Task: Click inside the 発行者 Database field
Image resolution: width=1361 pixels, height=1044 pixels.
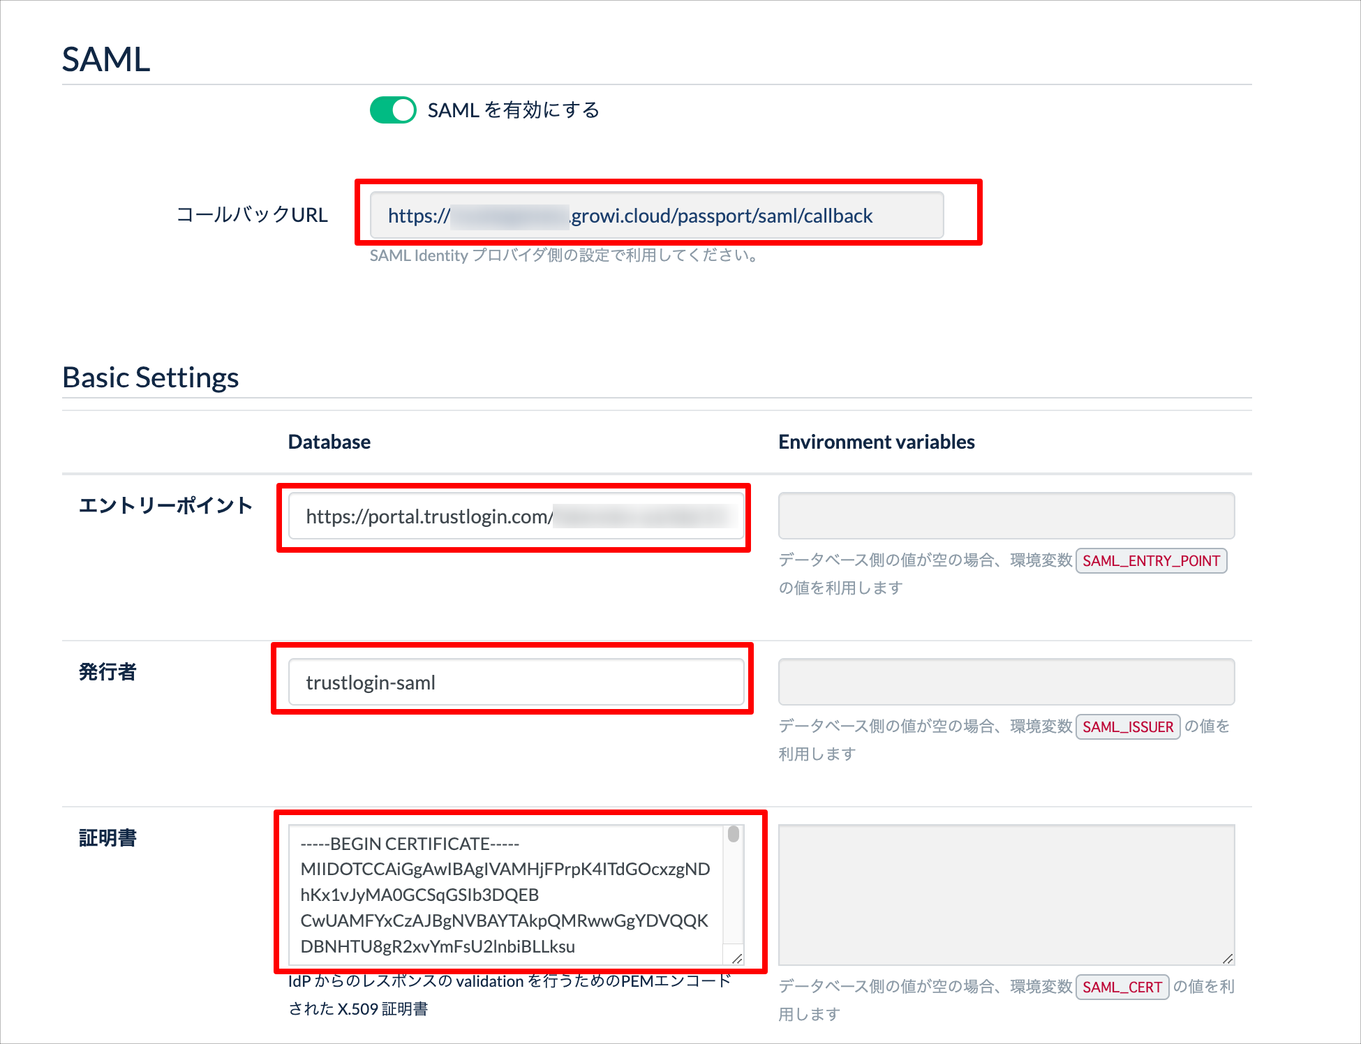Action: (x=514, y=682)
